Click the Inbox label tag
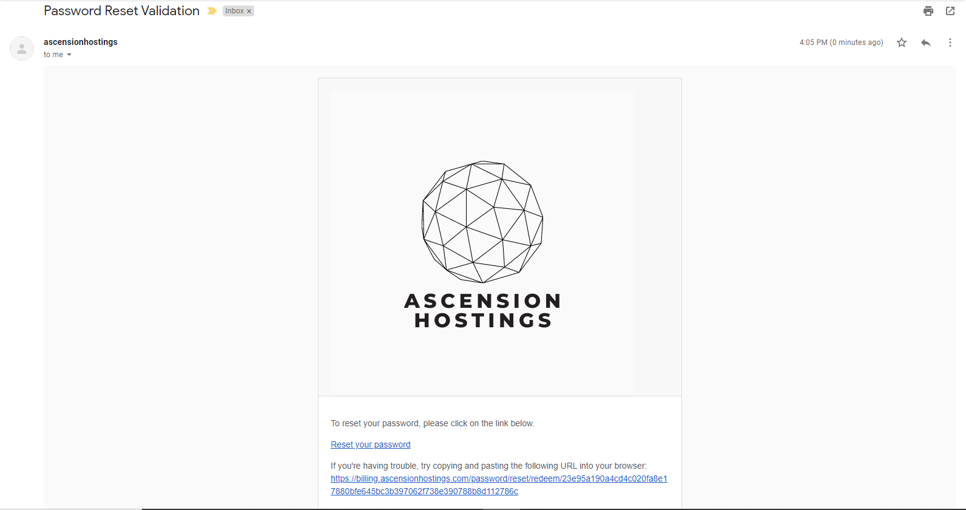The image size is (966, 510). (234, 11)
